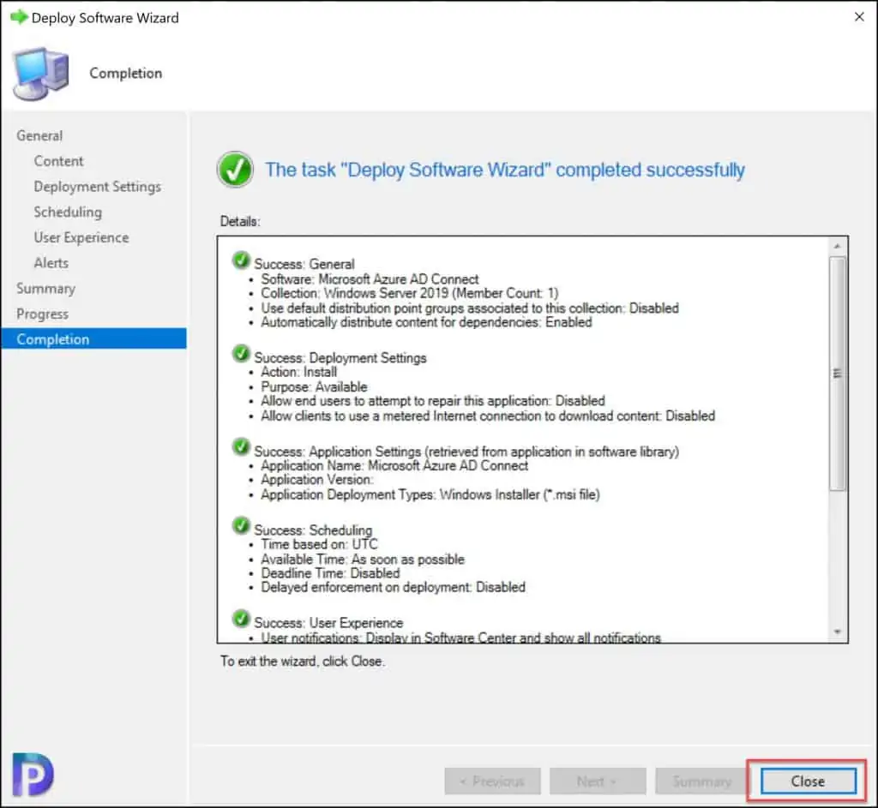Go to Scheduling step in sidebar

point(68,212)
